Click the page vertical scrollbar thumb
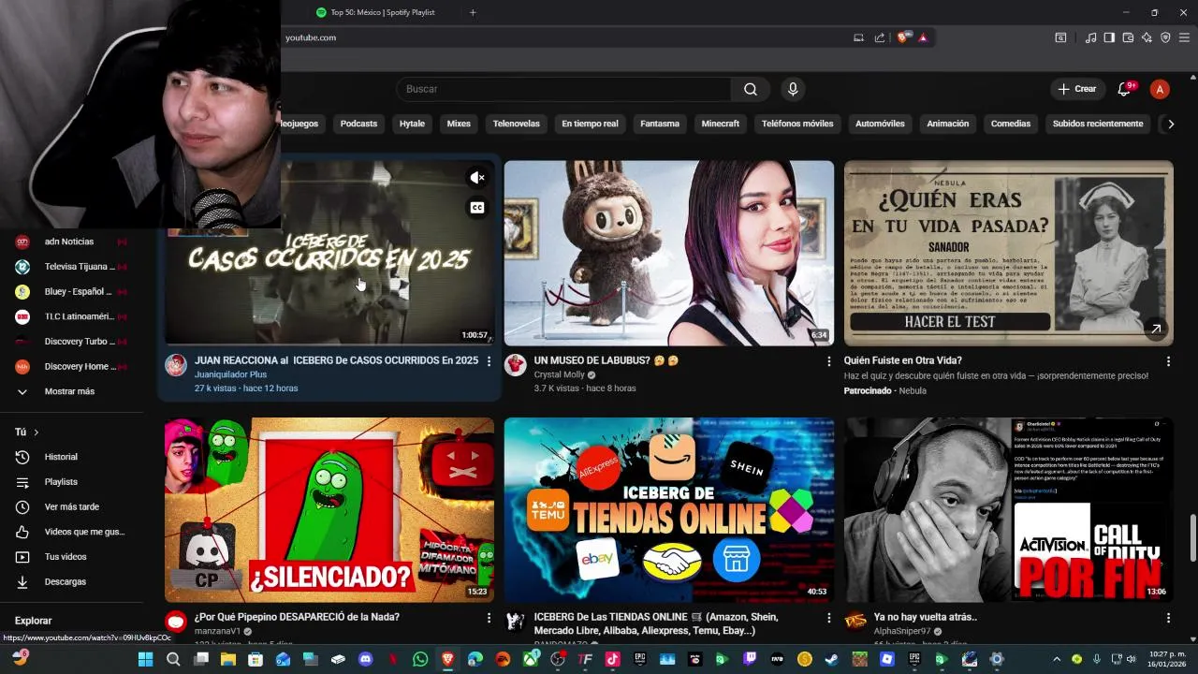The width and height of the screenshot is (1198, 674). click(x=1191, y=537)
